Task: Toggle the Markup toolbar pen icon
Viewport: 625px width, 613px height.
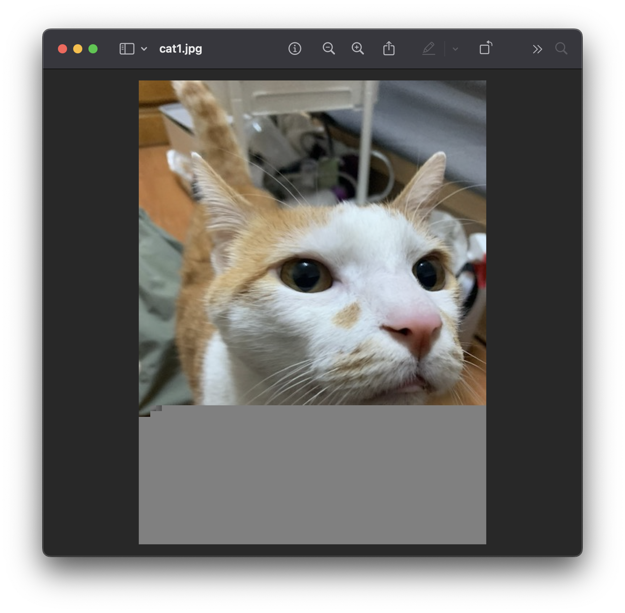Action: (429, 49)
